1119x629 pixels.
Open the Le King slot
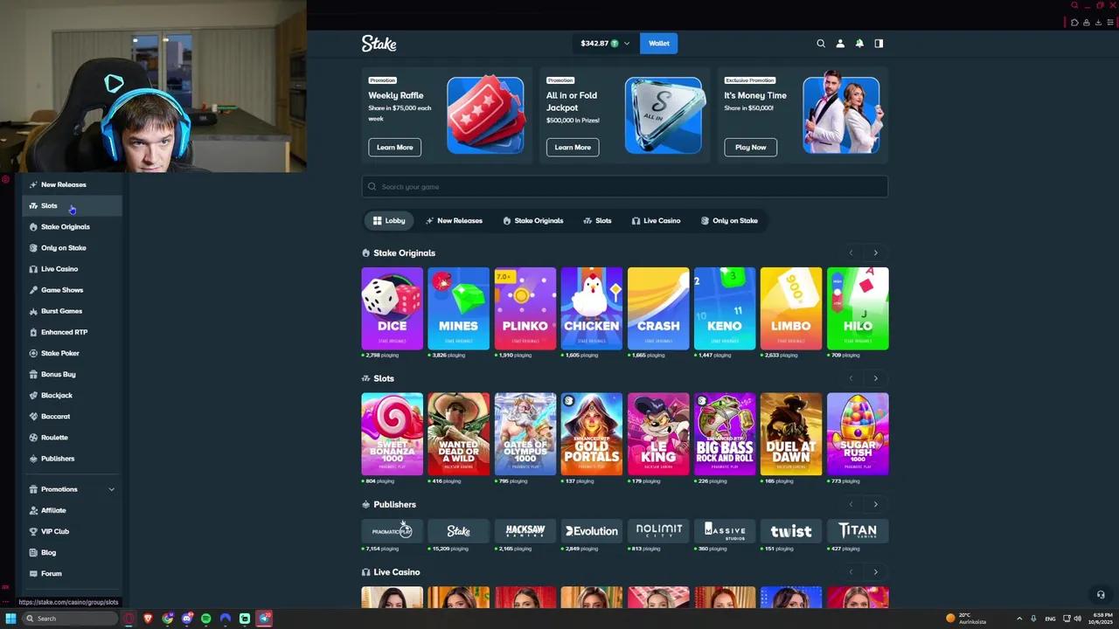tap(658, 434)
